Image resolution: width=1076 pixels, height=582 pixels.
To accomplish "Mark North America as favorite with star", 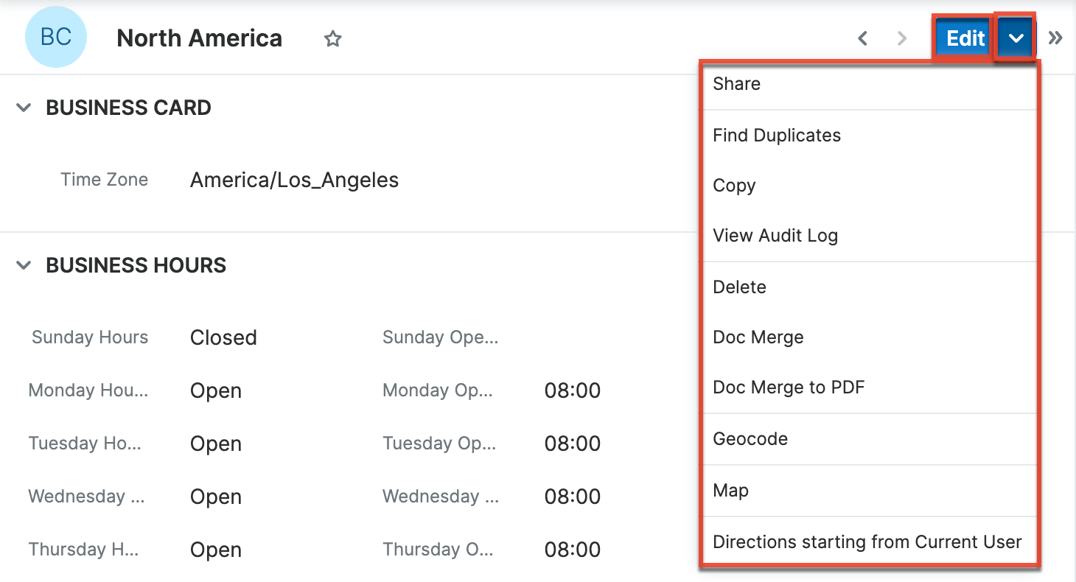I will (x=333, y=39).
